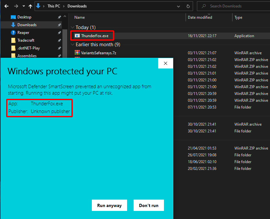270x219 pixels.
Task: Sort by the Date modified column header
Action: tap(200, 17)
